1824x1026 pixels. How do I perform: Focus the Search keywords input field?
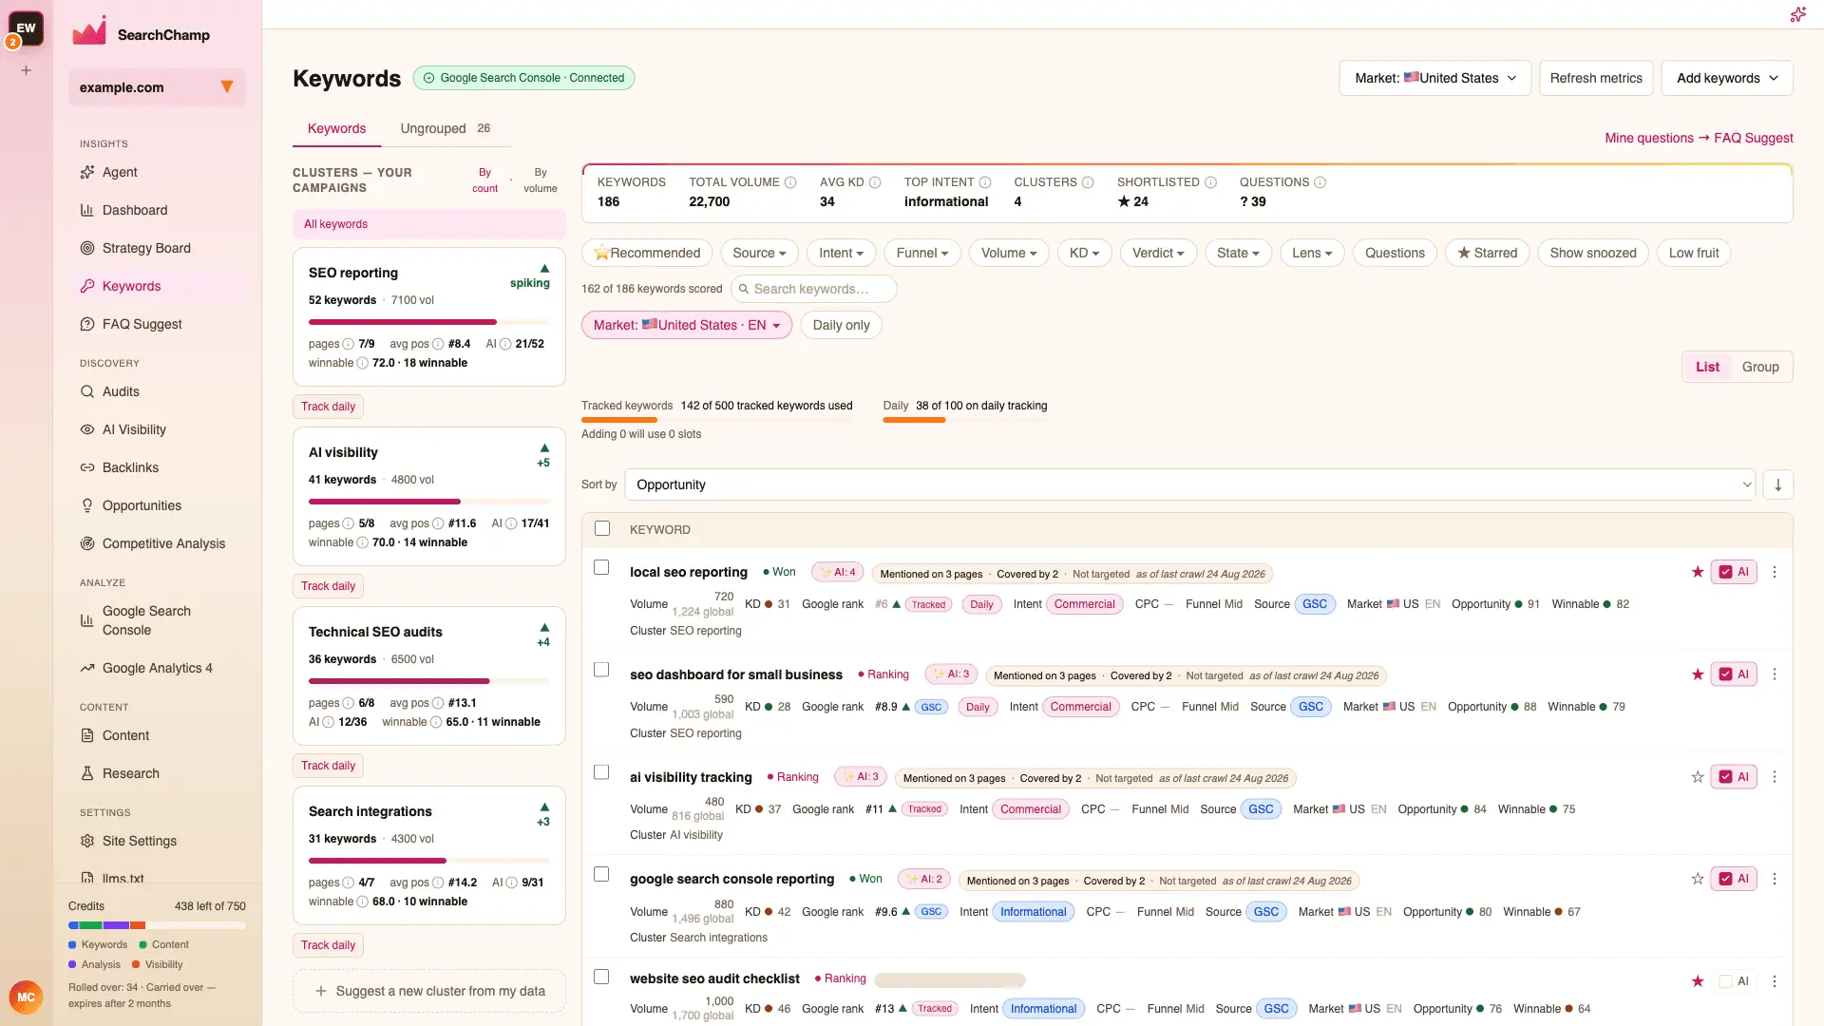[813, 289]
